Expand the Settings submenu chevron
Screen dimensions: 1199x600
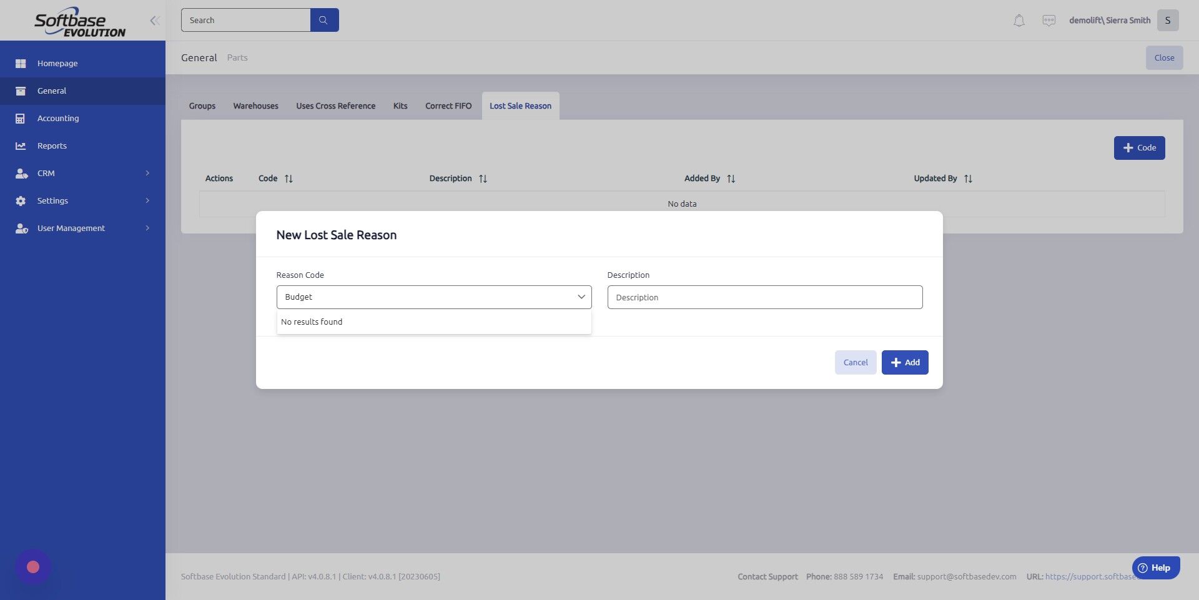coord(147,200)
